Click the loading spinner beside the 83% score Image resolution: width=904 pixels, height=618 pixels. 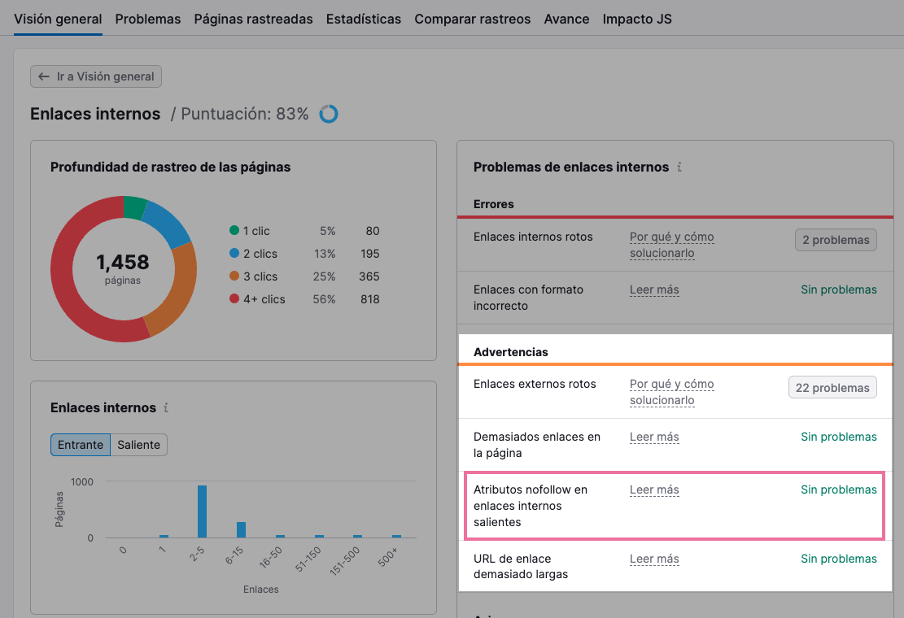click(328, 114)
